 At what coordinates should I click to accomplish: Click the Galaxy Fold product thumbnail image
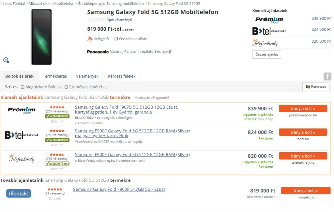(x=41, y=37)
